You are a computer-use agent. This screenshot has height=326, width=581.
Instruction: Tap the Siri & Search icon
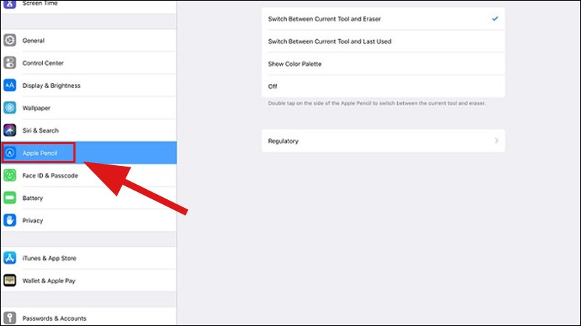10,130
